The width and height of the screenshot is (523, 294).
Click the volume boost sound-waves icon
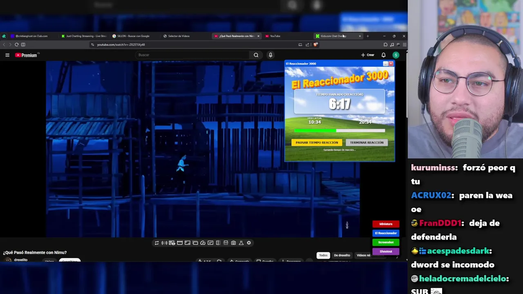pos(164,243)
